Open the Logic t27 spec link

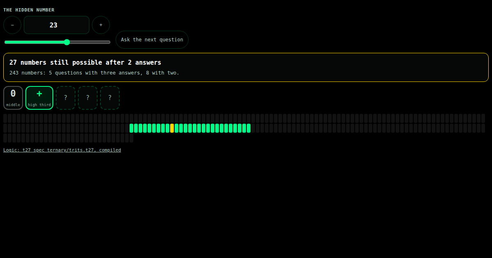point(62,150)
